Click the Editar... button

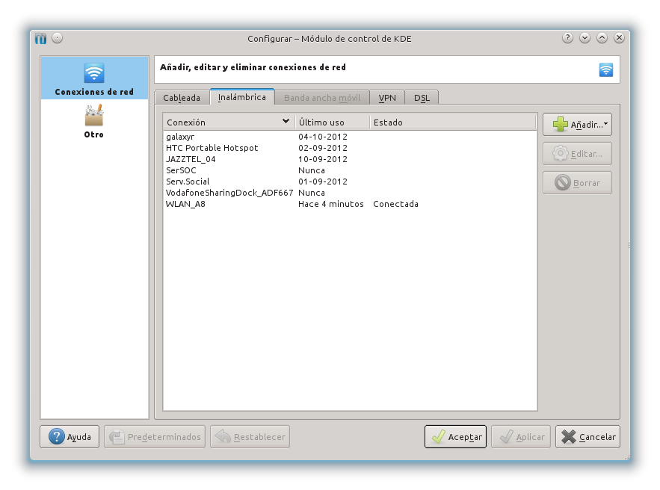coord(577,154)
